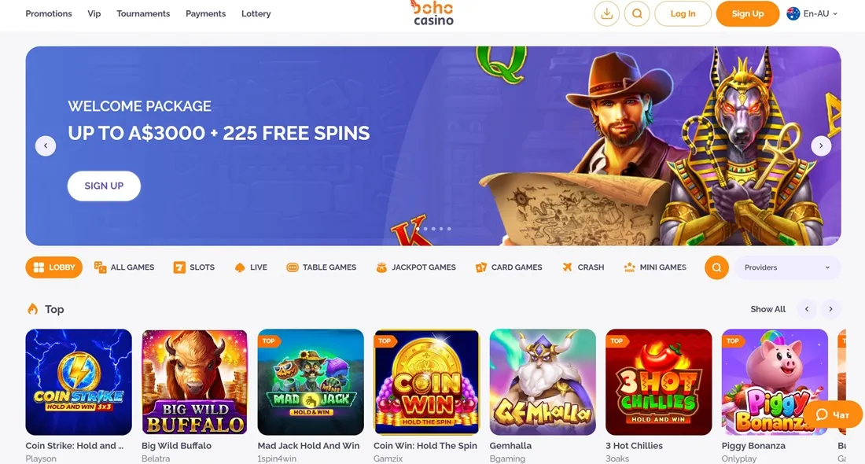Select the Slots category tab

pos(193,267)
